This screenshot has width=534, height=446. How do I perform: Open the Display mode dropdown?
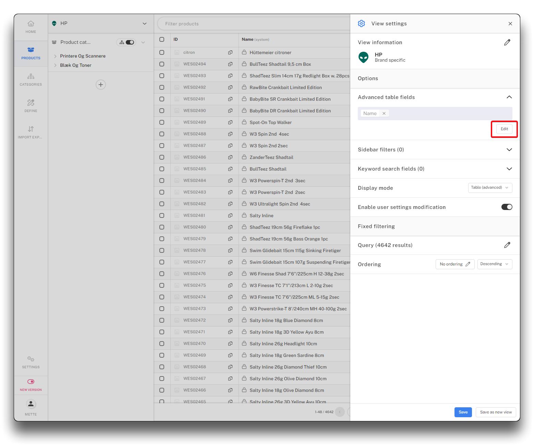490,188
